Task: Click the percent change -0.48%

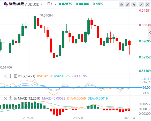Action: pyautogui.click(x=97, y=4)
